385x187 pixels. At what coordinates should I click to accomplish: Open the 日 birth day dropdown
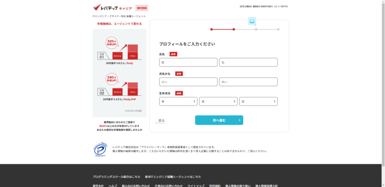pyautogui.click(x=258, y=101)
